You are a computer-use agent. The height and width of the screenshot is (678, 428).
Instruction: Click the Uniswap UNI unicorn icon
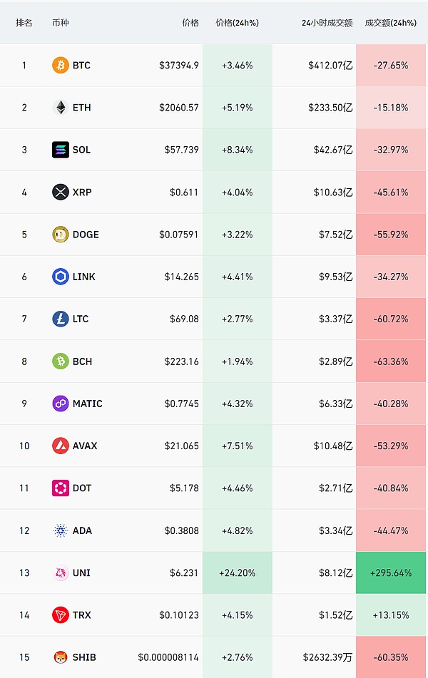[61, 572]
